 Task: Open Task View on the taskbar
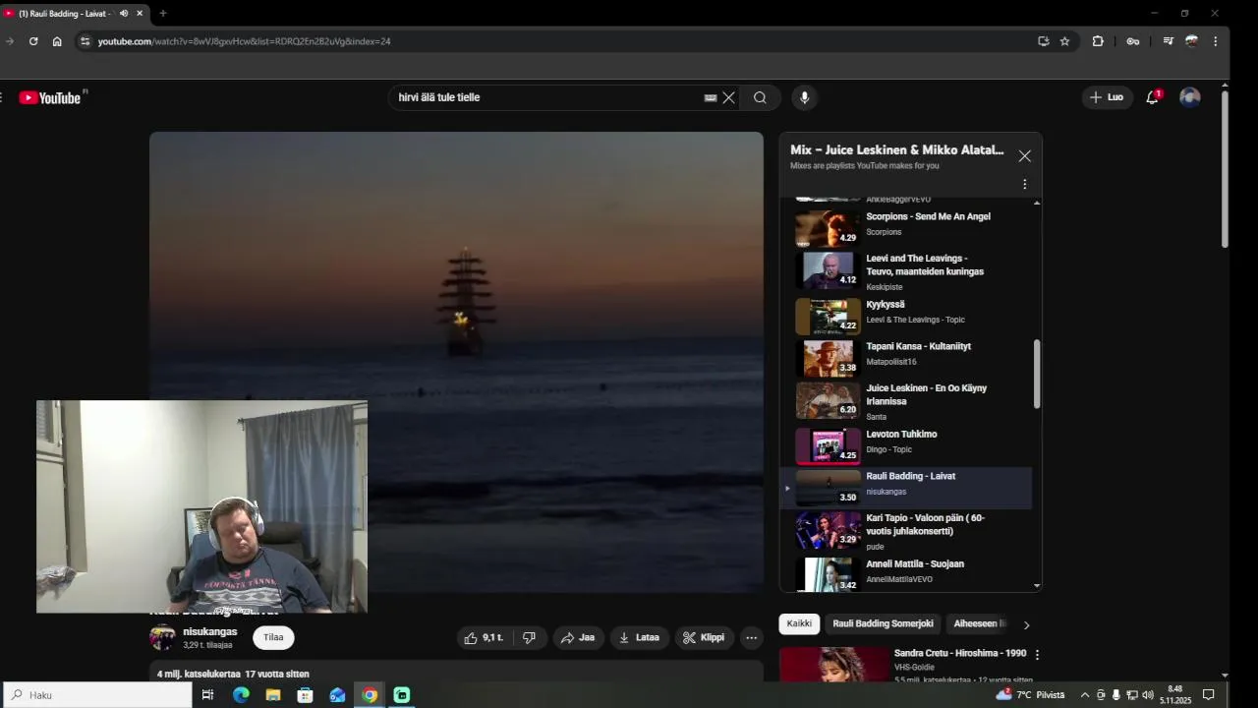207,695
